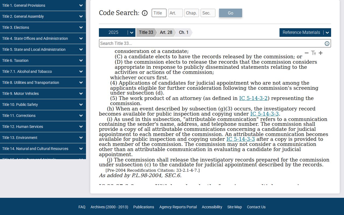344x215 pixels.
Task: Open Archives (2000 - 2013) footer link
Action: [109, 207]
